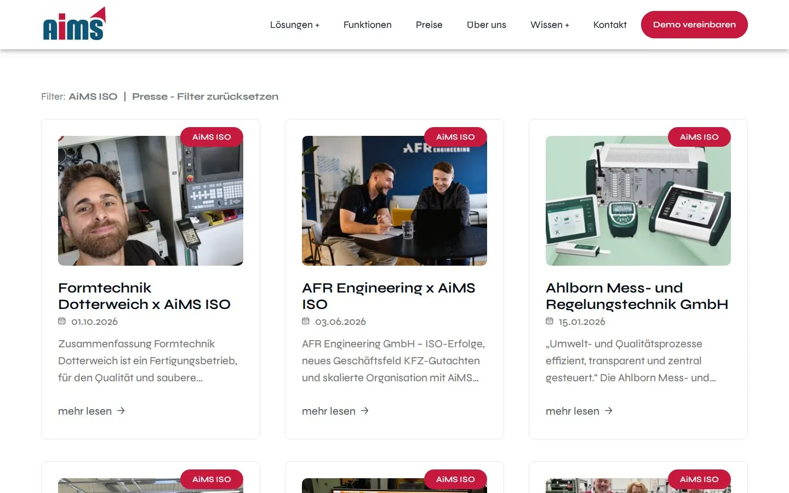Click calendar icon beside 01.10.2026
Screen dimensions: 789x493
(x=62, y=322)
